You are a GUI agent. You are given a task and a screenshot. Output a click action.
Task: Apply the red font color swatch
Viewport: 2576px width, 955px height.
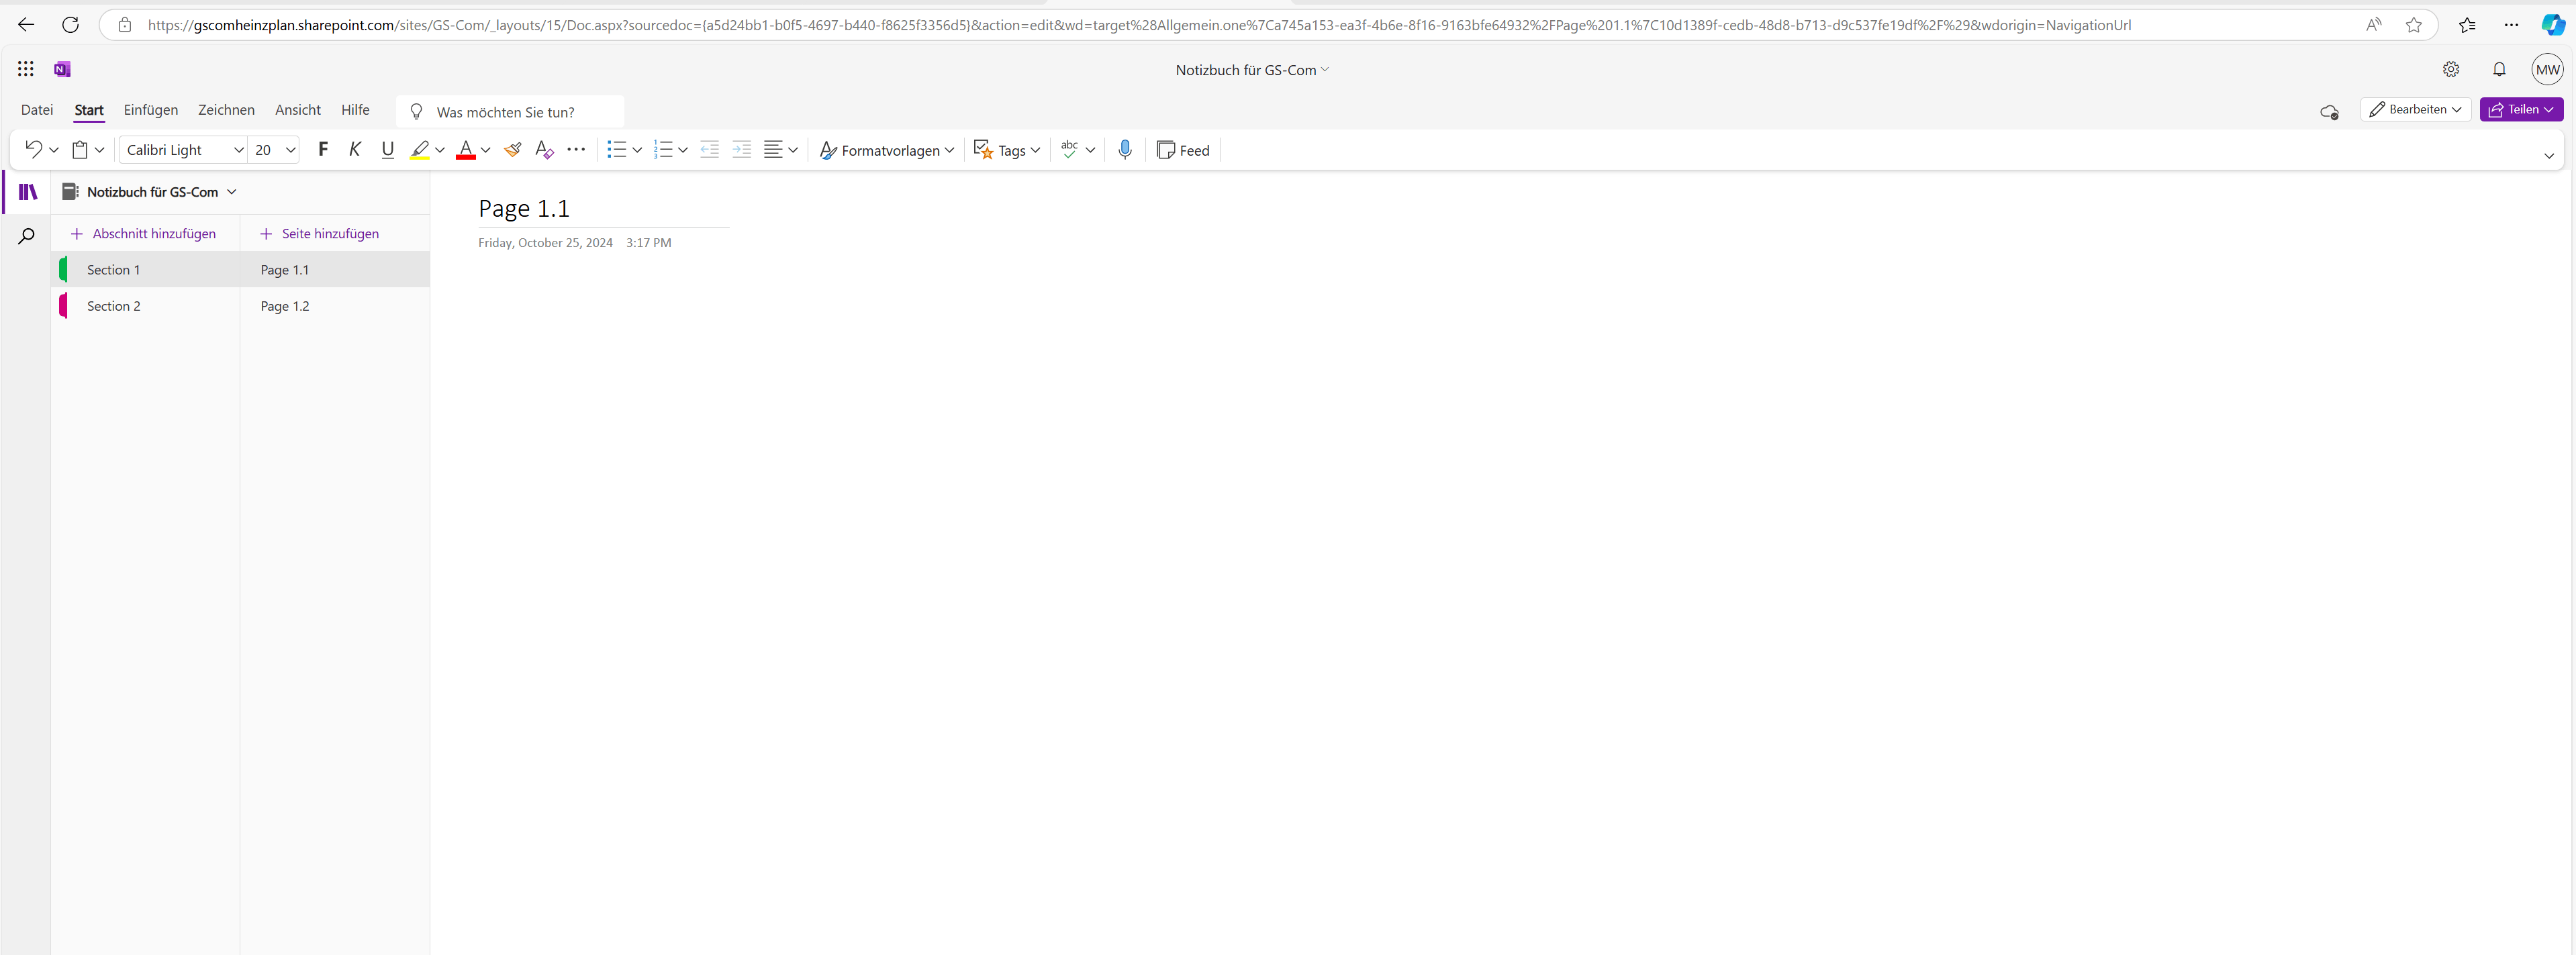click(465, 150)
